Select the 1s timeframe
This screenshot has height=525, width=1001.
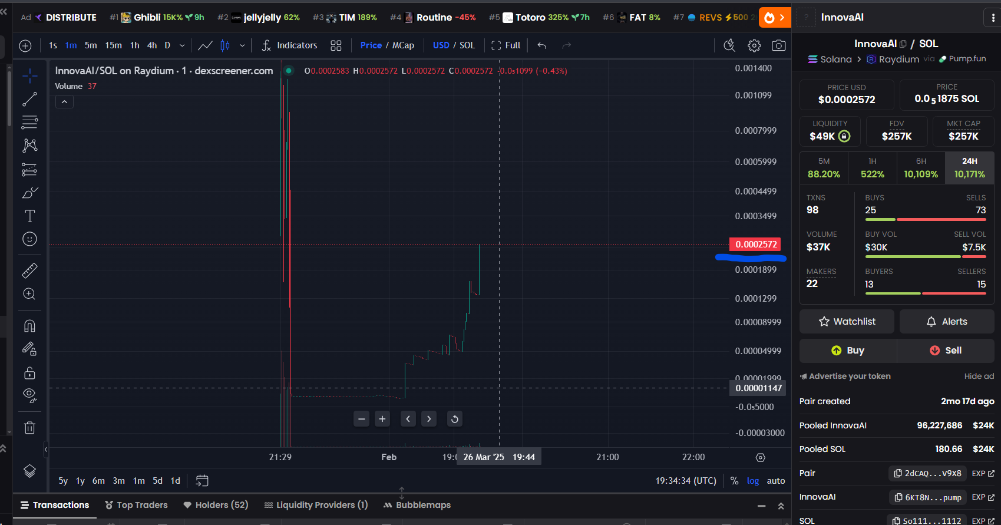click(53, 45)
